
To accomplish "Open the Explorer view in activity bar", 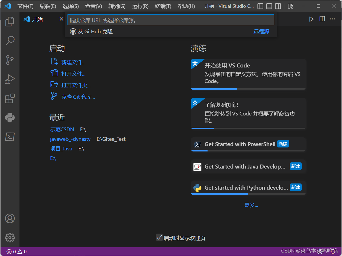I will [10, 21].
